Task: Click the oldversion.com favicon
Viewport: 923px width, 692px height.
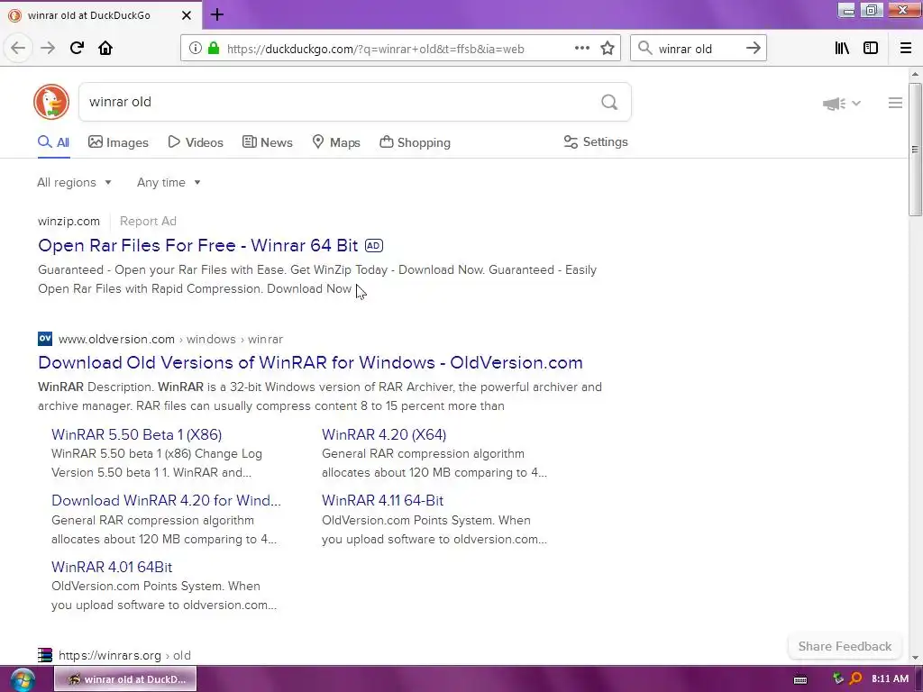Action: tap(45, 339)
